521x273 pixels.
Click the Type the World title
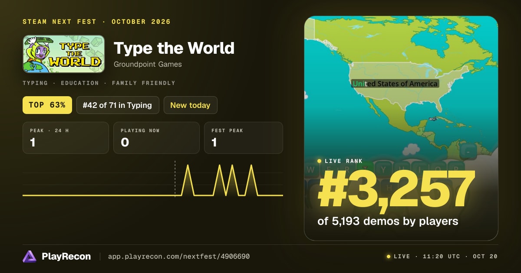[174, 48]
